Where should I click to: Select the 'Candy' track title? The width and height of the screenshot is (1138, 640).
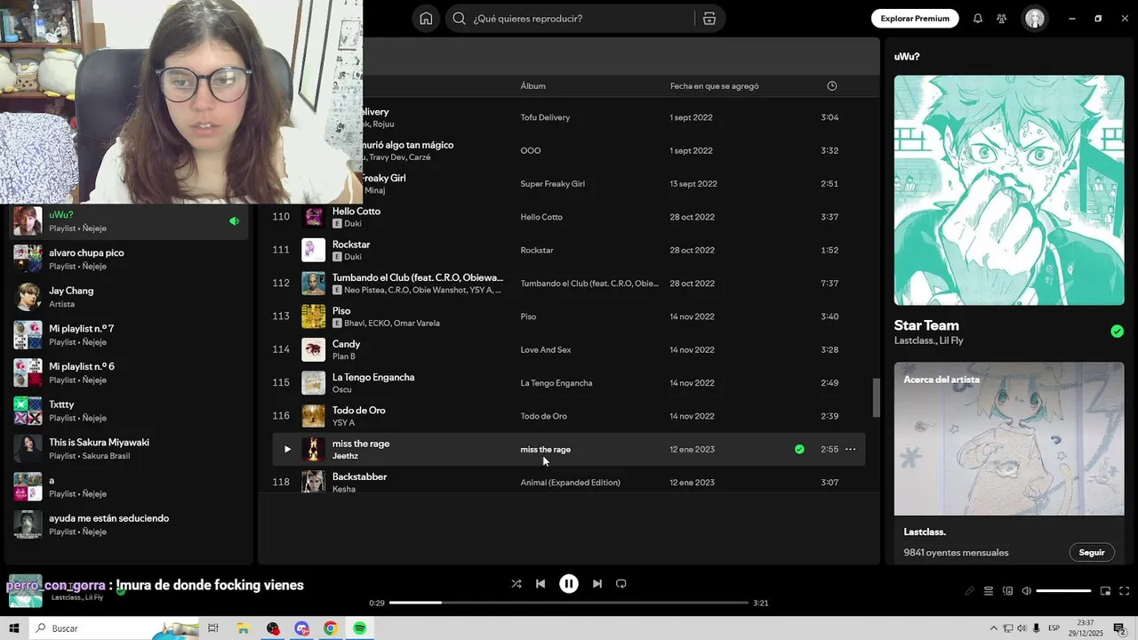point(346,344)
